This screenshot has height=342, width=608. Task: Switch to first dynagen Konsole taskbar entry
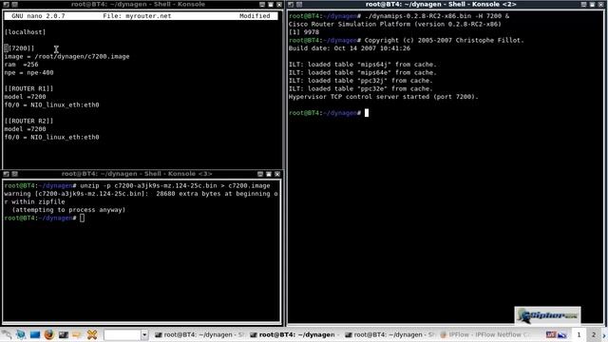(x=199, y=334)
